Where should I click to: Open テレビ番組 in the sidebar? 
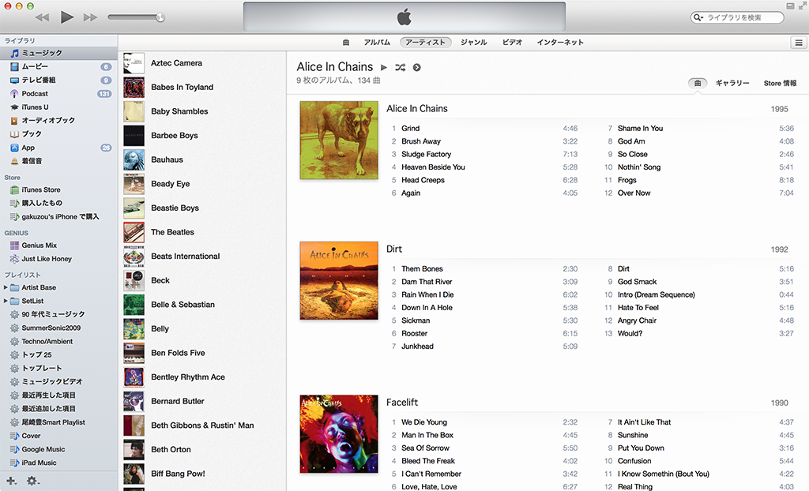point(58,80)
